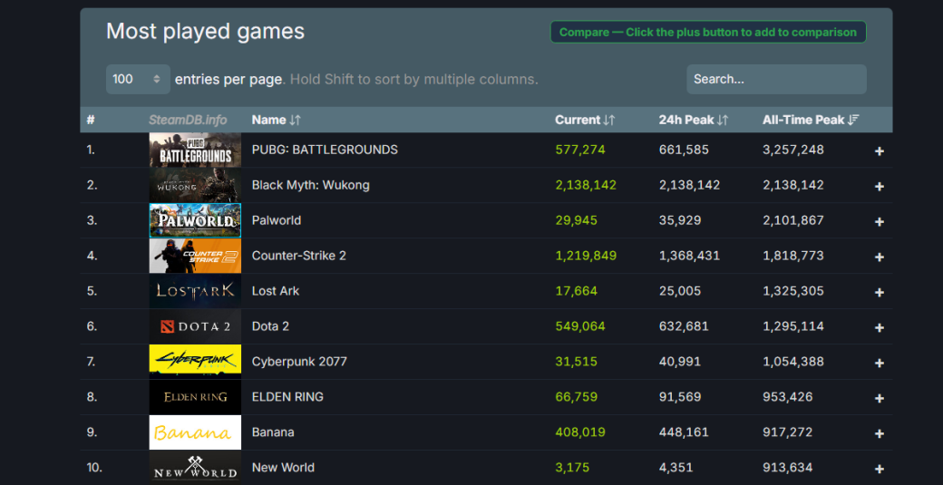The height and width of the screenshot is (485, 943).
Task: Open the Palworld game thumbnail
Action: [195, 220]
